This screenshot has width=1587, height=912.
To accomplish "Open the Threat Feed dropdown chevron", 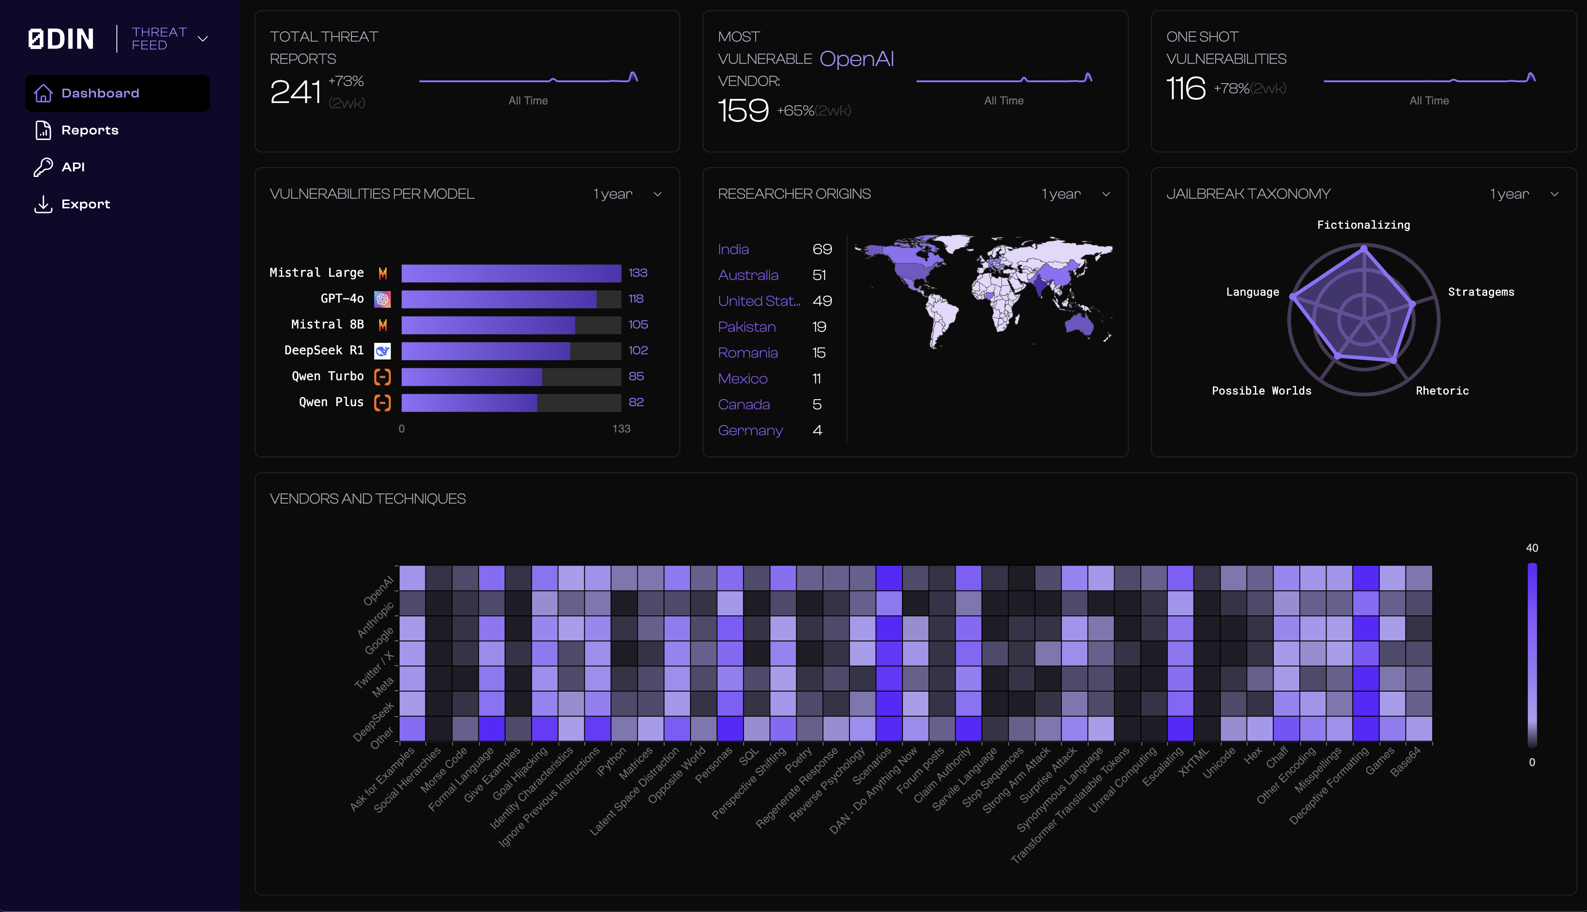I will (x=203, y=39).
